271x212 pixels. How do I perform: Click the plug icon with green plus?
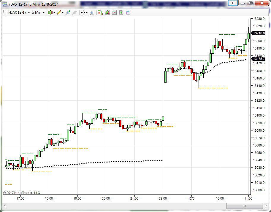(68, 12)
